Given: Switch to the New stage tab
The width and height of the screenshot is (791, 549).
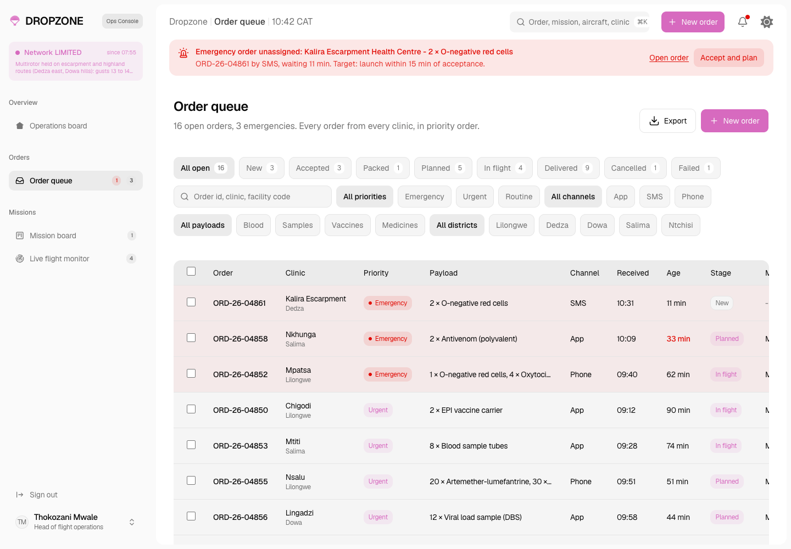Looking at the screenshot, I should 261,168.
